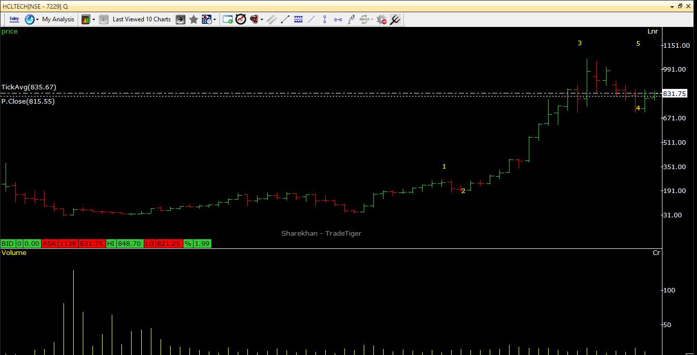Open the chart type dropdown arrow
Viewport: 697px width, 355px height.
point(93,19)
